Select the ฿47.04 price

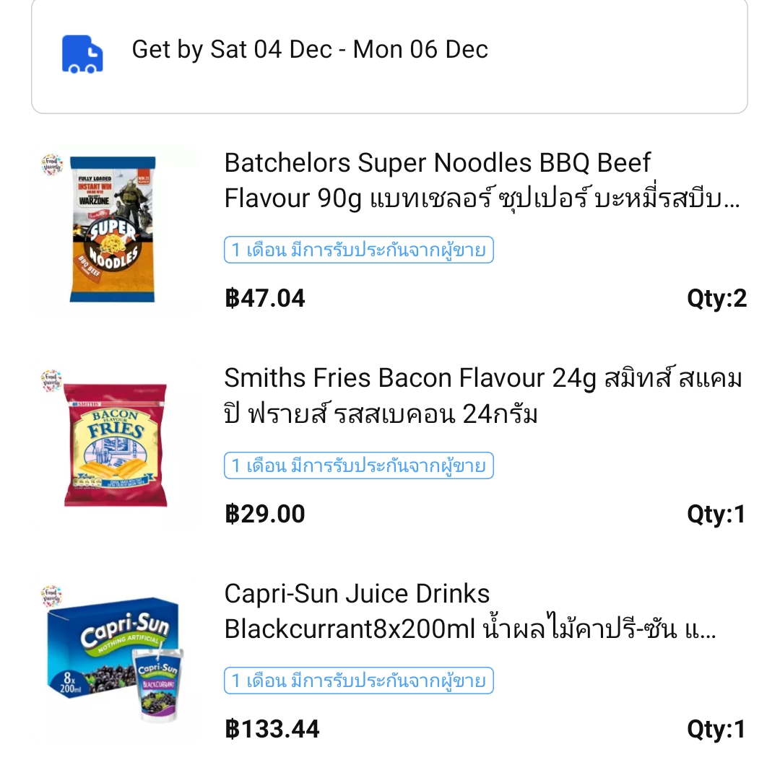pyautogui.click(x=265, y=299)
